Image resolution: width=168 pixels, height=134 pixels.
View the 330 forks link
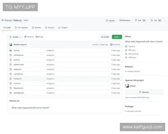132,58
